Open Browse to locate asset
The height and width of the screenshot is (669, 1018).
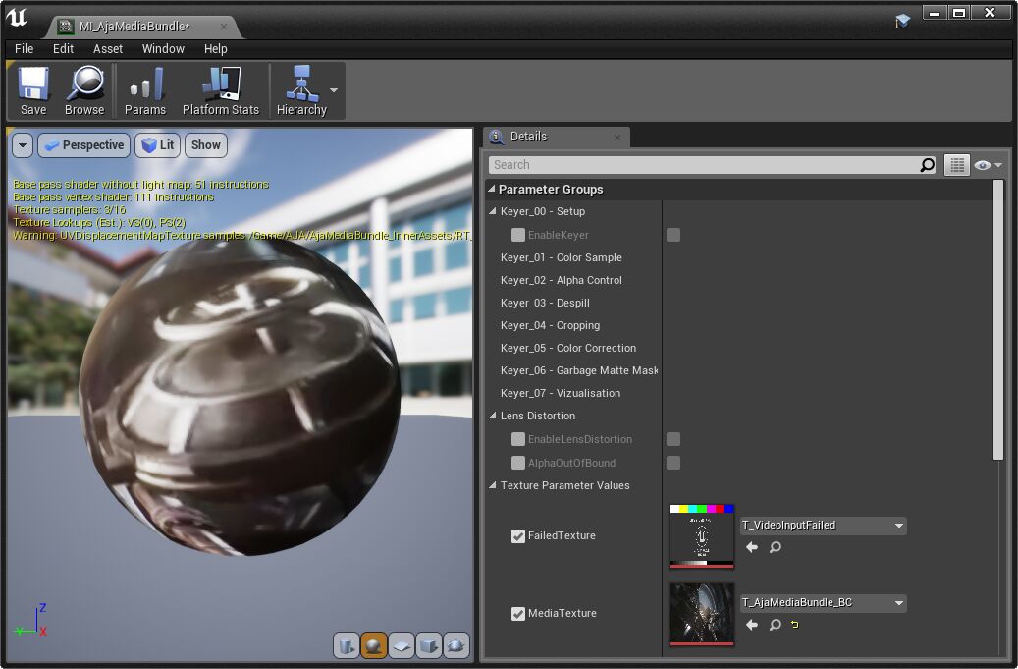84,90
